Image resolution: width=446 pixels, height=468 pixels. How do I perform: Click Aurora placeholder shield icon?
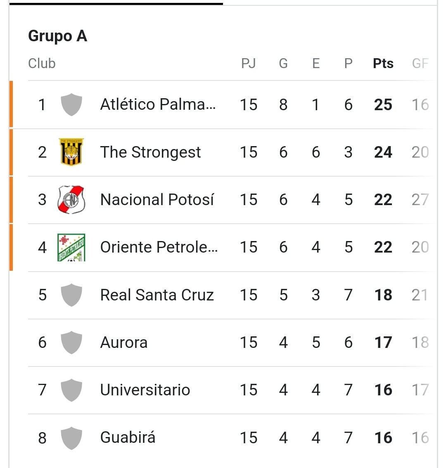pyautogui.click(x=71, y=343)
